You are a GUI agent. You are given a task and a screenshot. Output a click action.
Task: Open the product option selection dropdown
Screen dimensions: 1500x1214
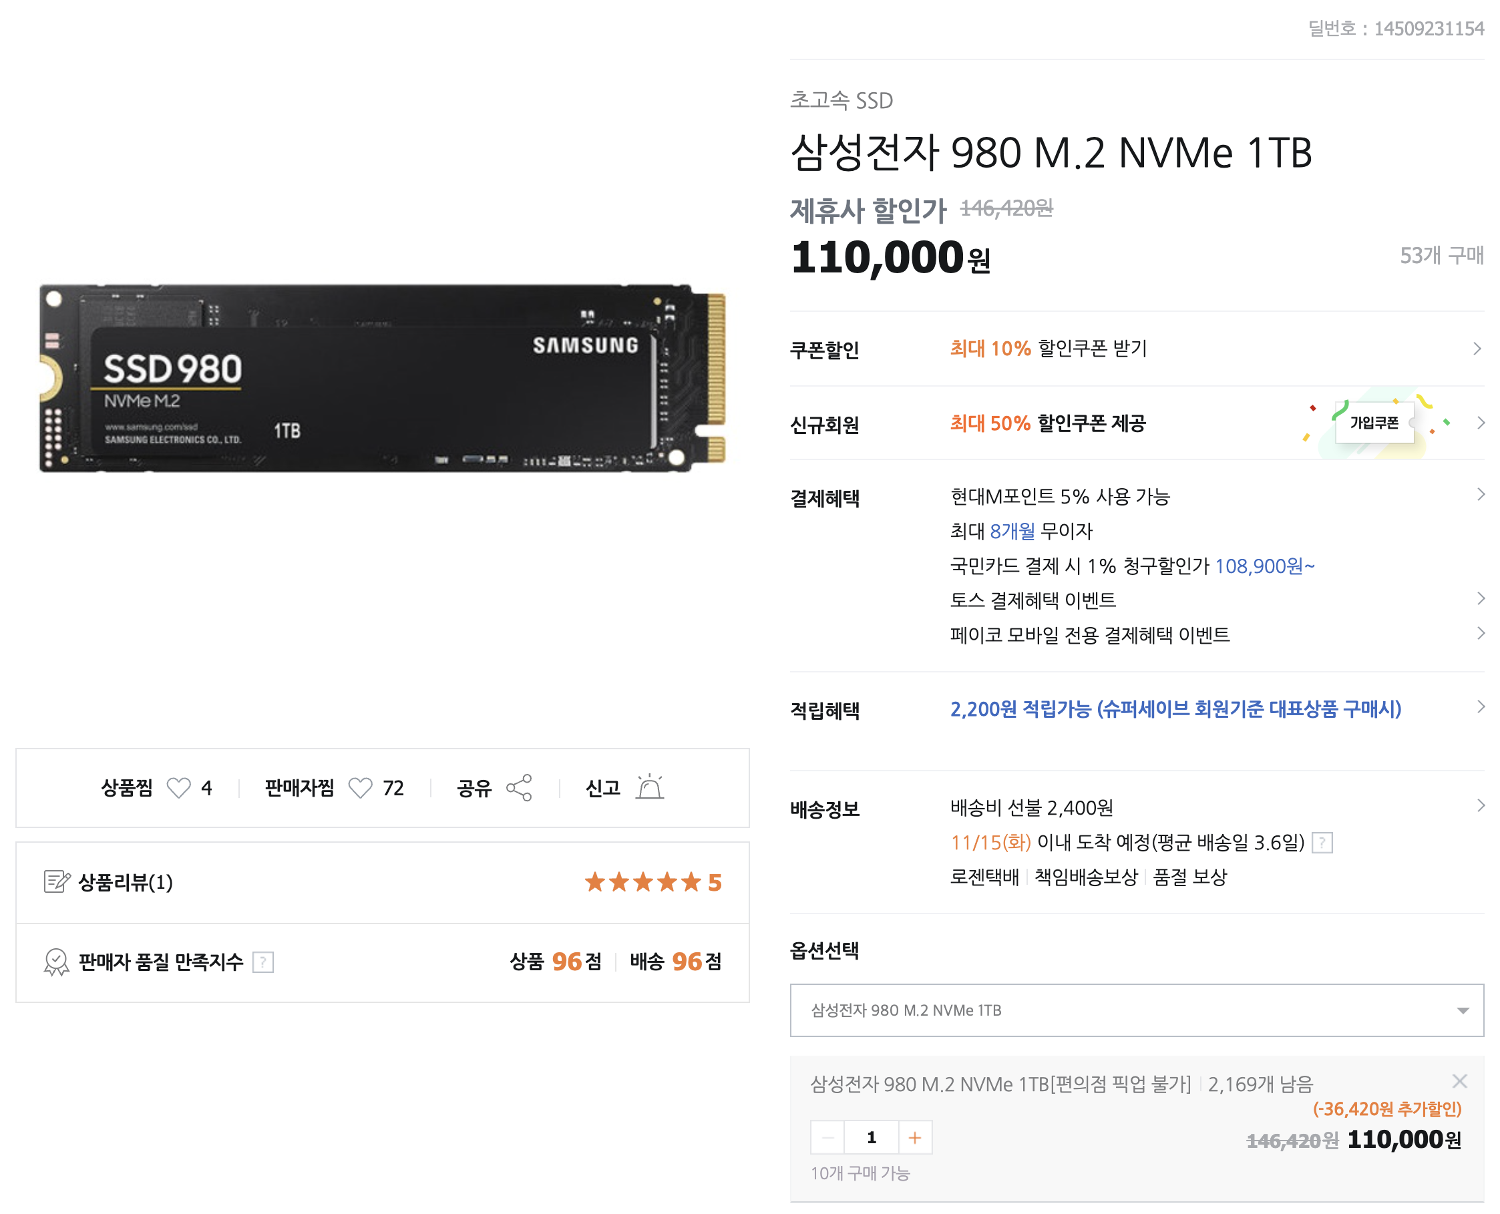tap(1137, 1010)
